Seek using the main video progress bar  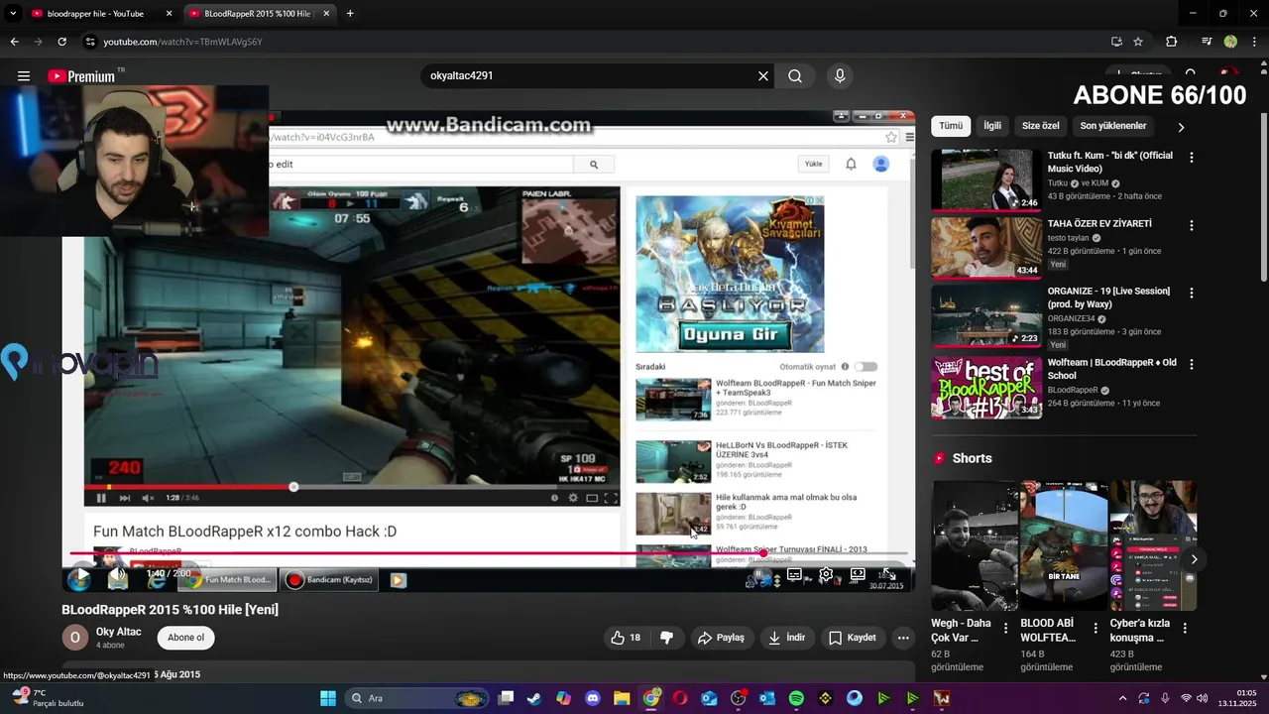489,553
